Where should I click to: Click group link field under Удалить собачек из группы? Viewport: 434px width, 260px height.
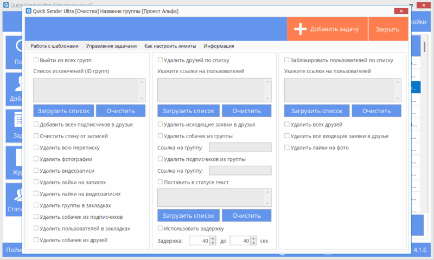point(240,147)
